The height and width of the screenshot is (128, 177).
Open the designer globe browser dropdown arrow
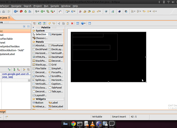click(x=85, y=24)
